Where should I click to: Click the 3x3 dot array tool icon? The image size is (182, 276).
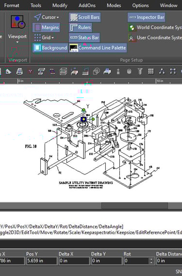click(151, 71)
